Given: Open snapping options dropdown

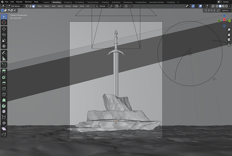Looking at the screenshot, I should 121,6.
